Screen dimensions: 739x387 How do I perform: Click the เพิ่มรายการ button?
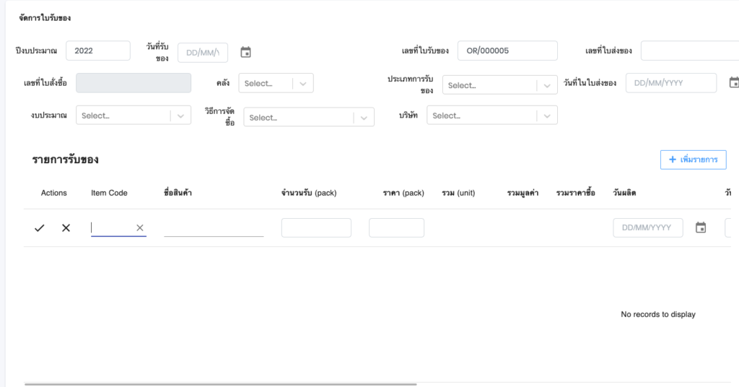[x=693, y=160]
